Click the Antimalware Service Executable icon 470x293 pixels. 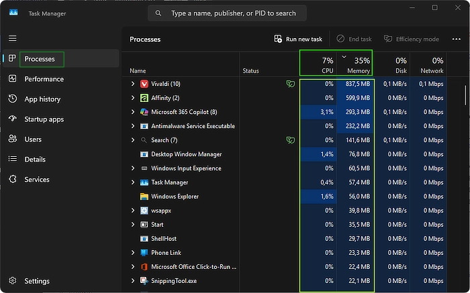pyautogui.click(x=144, y=126)
